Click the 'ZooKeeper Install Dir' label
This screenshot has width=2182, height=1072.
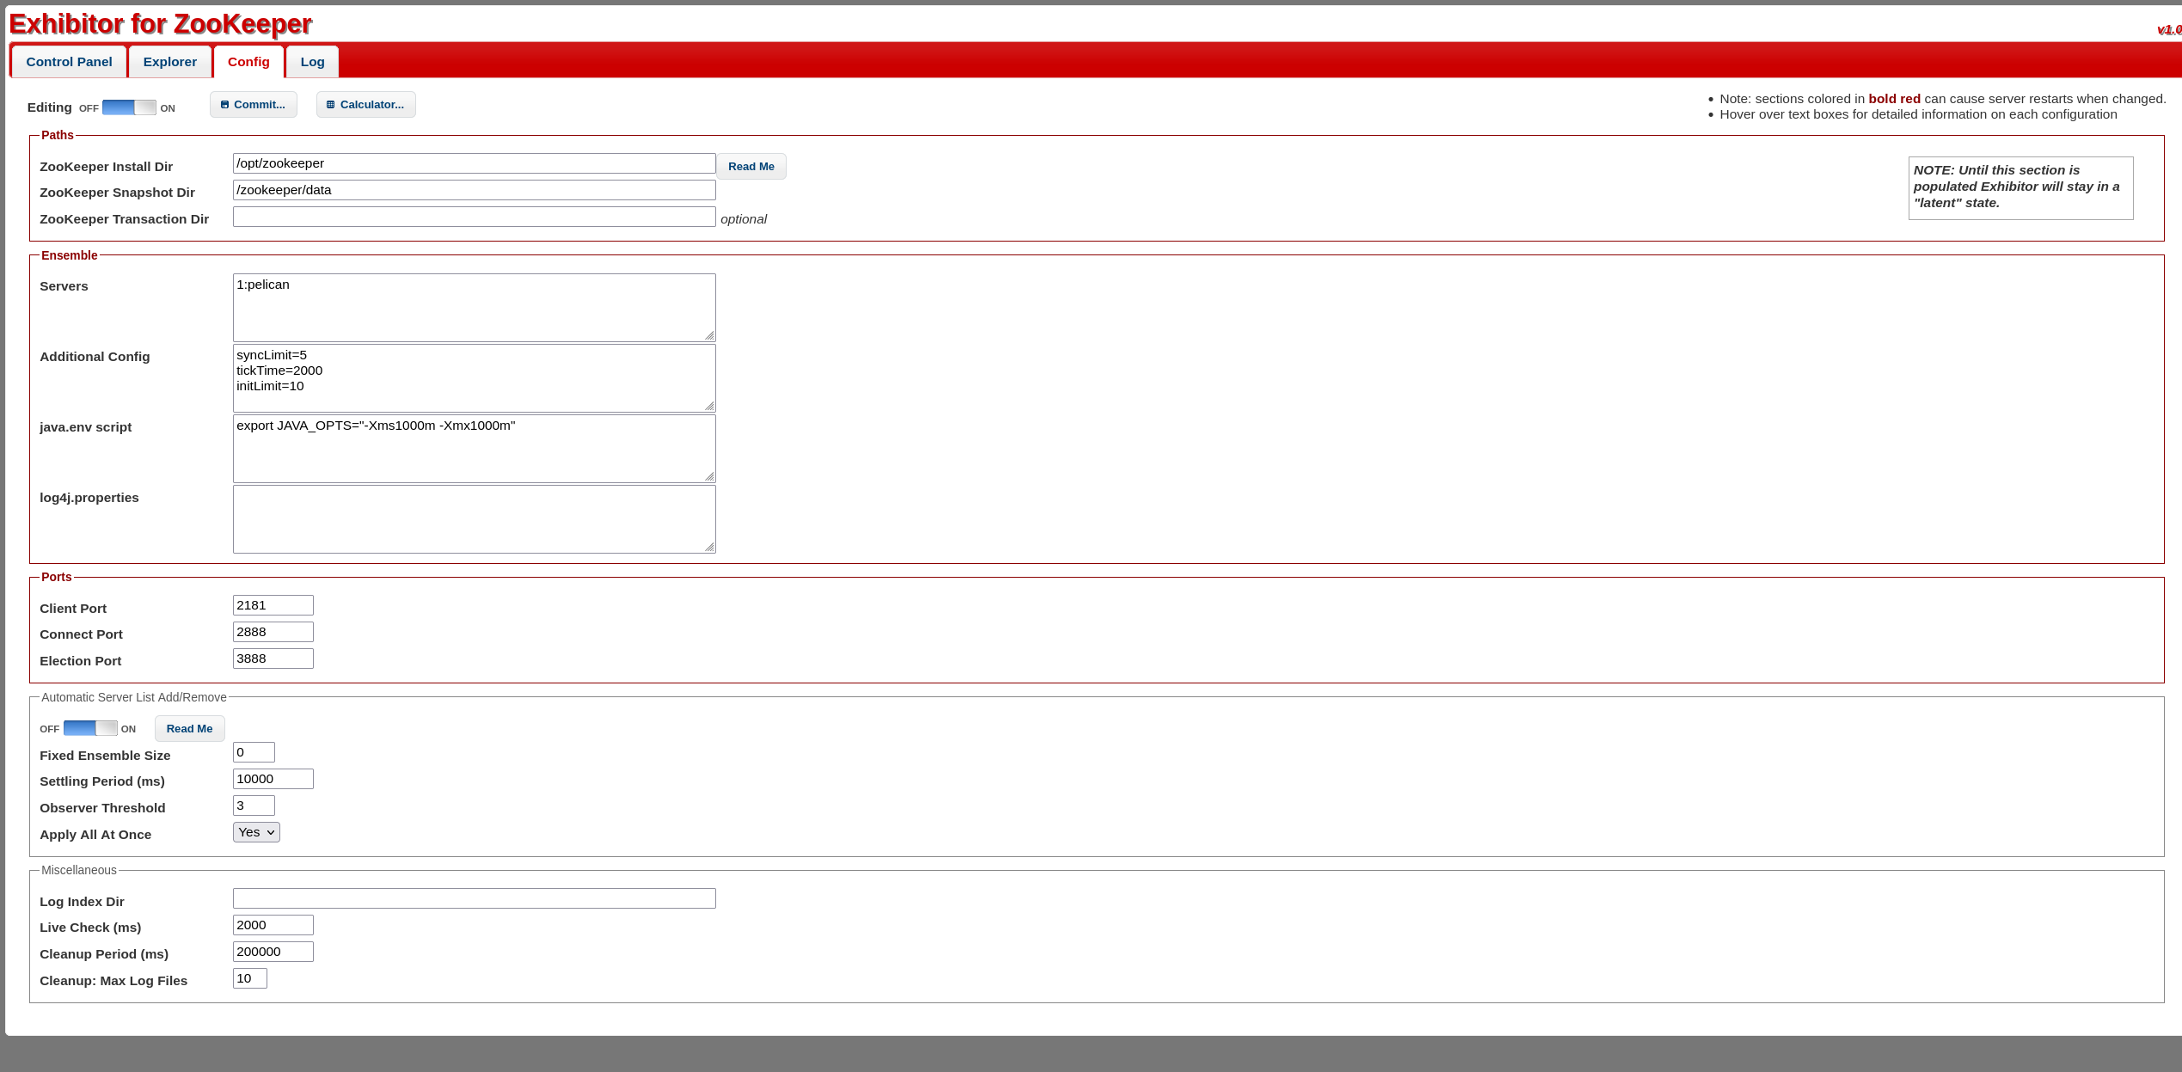(107, 167)
